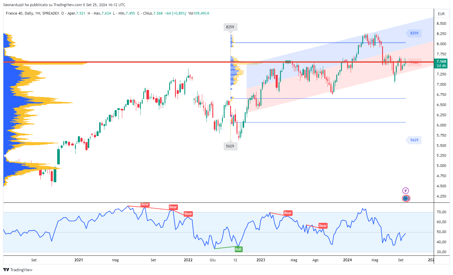Click the blue 5629 tag near the price axis
Viewport: 453px width, 275px height.
[x=414, y=140]
